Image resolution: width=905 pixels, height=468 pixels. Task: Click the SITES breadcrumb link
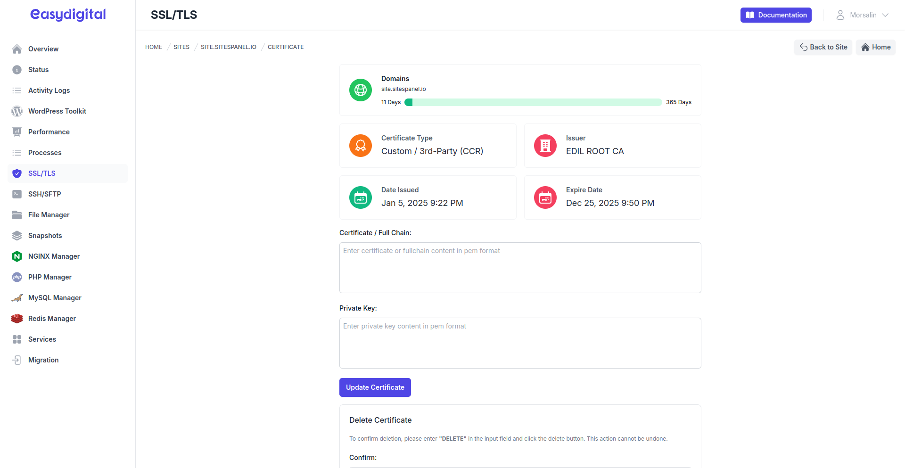click(x=181, y=47)
